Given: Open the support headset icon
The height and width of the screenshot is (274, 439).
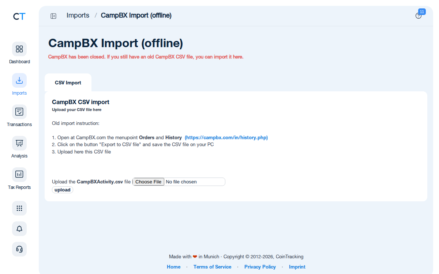Looking at the screenshot, I should click(x=19, y=249).
